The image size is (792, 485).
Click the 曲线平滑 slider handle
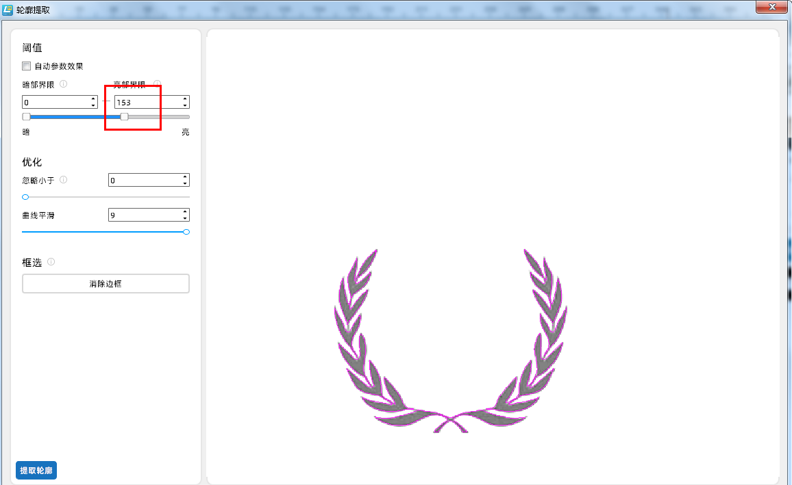tap(186, 232)
